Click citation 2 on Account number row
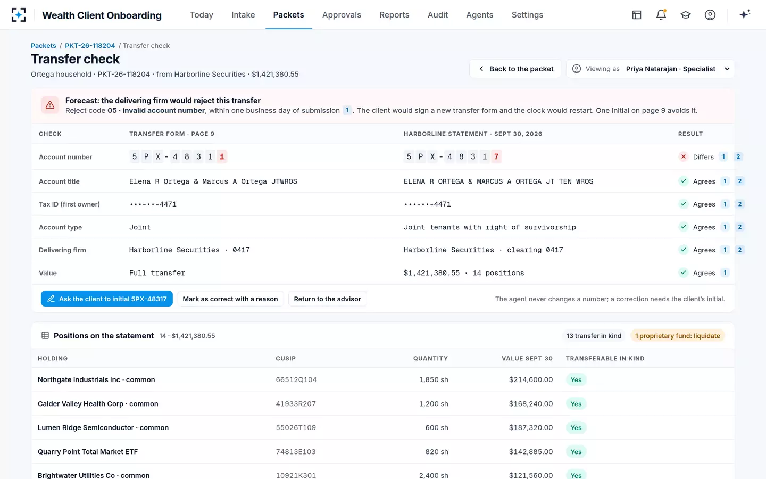Screen dimensions: 766x479 [738, 156]
